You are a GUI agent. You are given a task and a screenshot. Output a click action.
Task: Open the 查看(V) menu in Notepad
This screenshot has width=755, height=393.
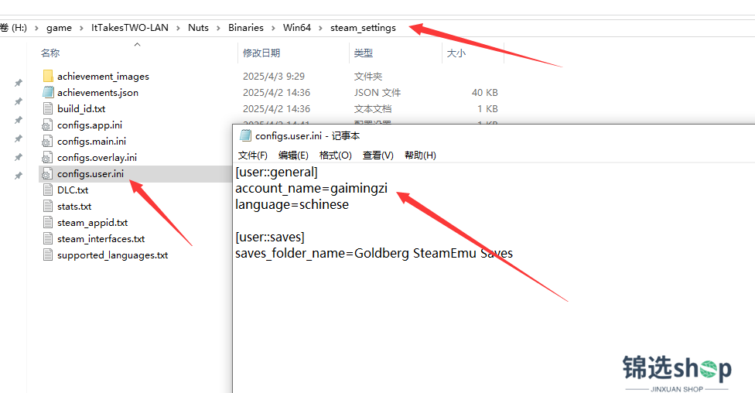pyautogui.click(x=378, y=155)
